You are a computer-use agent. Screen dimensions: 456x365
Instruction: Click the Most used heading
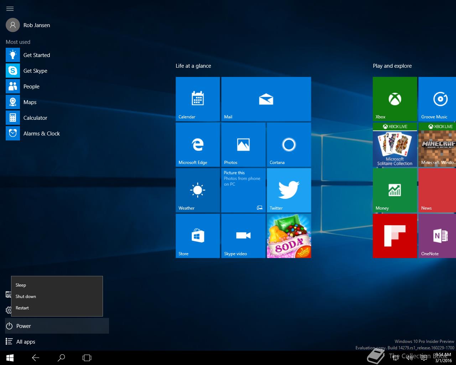tap(18, 42)
